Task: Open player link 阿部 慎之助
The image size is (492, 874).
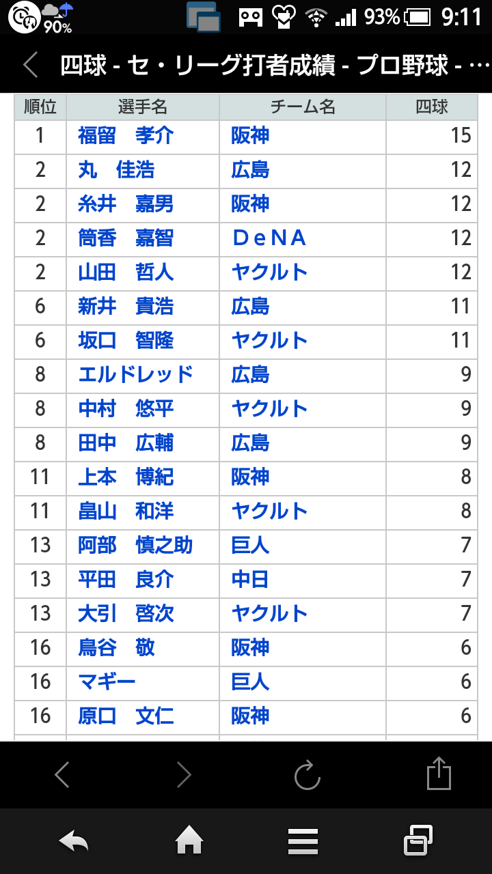Action: coord(135,545)
